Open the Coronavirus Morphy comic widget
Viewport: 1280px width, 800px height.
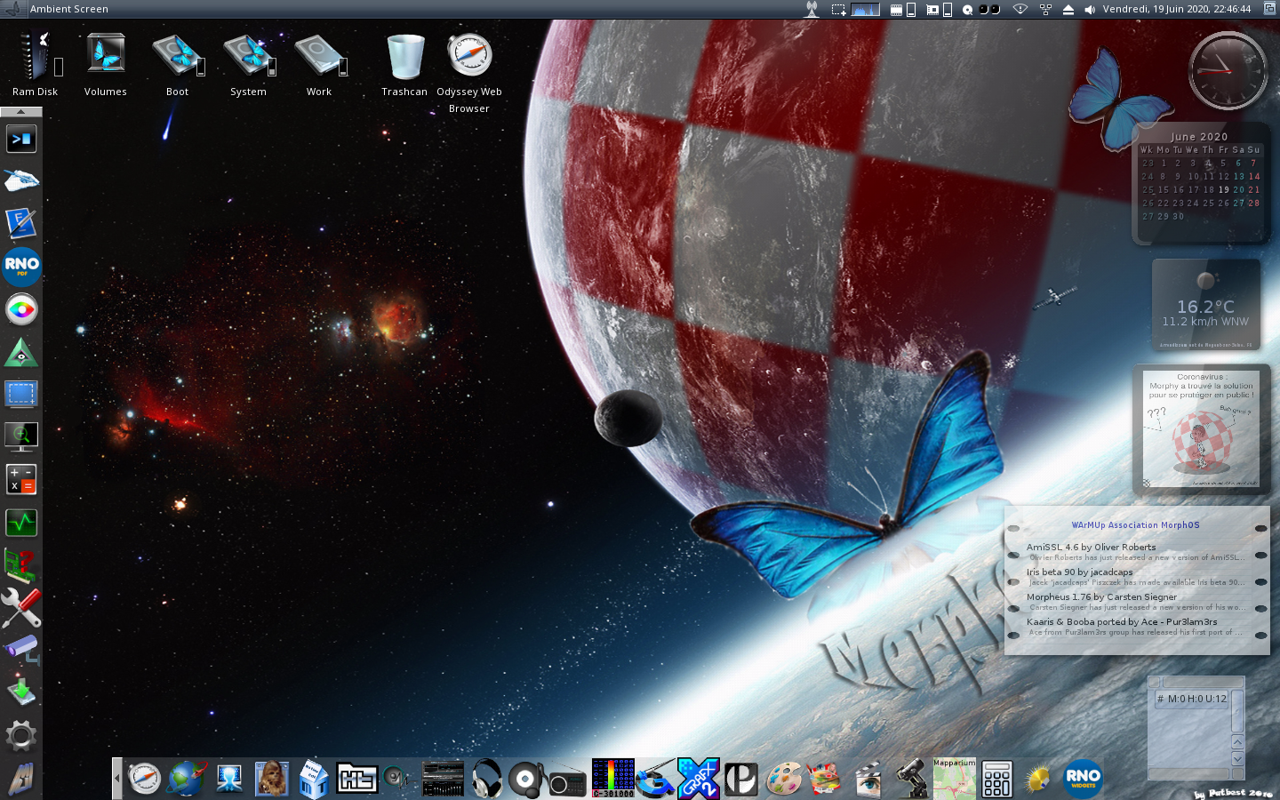(1201, 429)
